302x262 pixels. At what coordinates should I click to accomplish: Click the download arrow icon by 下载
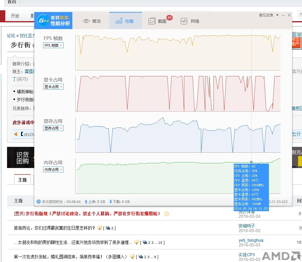(110, 201)
